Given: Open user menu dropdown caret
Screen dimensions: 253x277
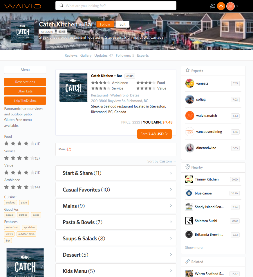Looking at the screenshot, I should coord(237,6).
